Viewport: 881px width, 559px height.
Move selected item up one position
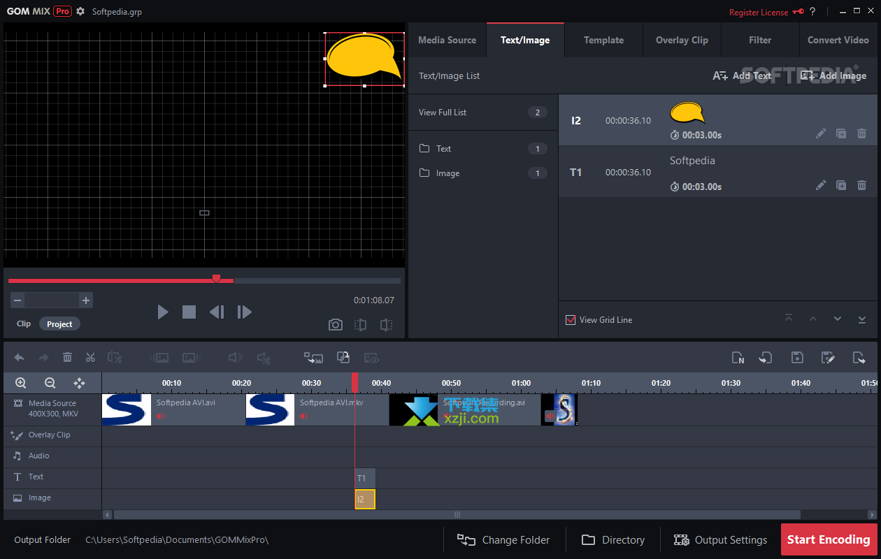813,319
